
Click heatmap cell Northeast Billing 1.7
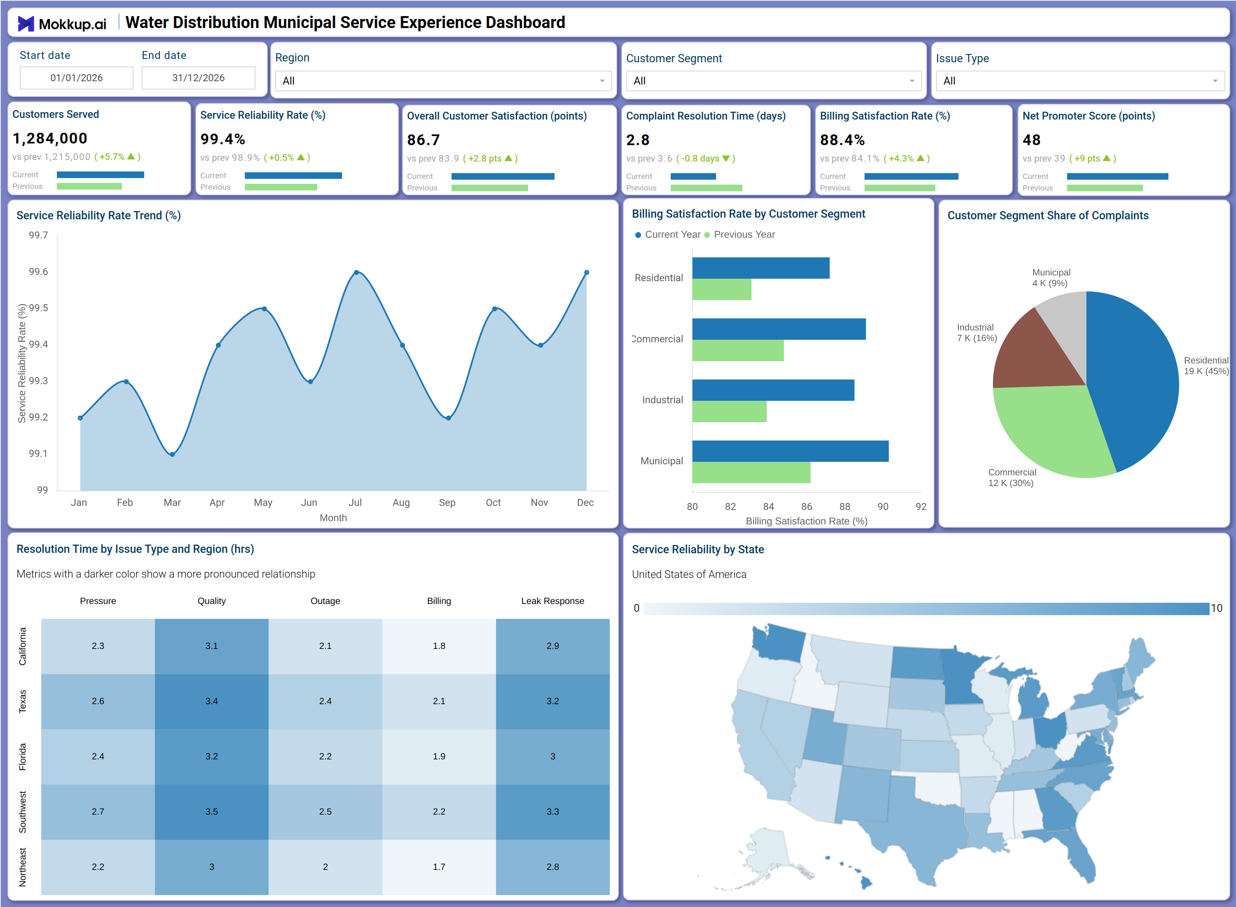pyautogui.click(x=439, y=867)
